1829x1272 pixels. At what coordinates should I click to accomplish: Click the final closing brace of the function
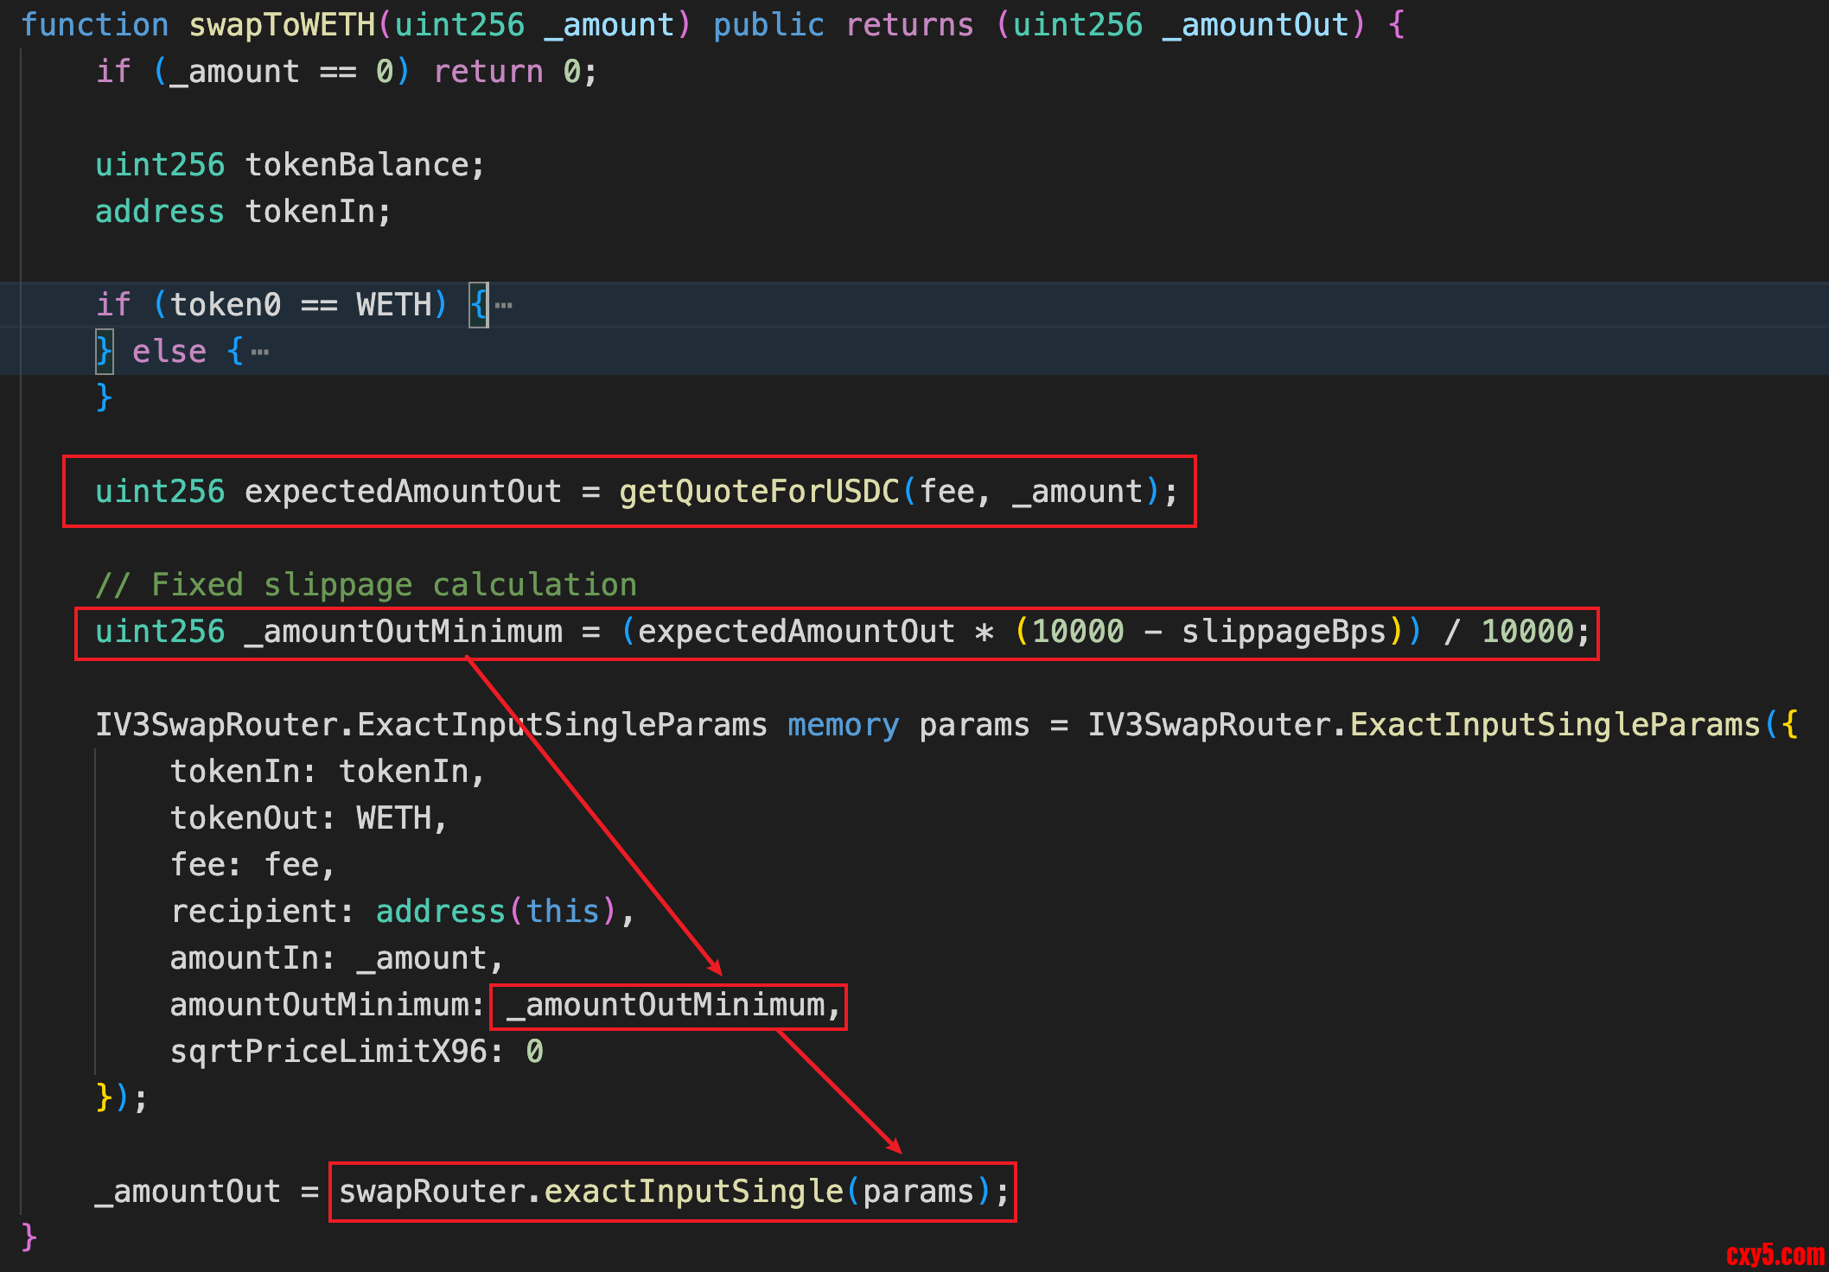pos(29,1237)
